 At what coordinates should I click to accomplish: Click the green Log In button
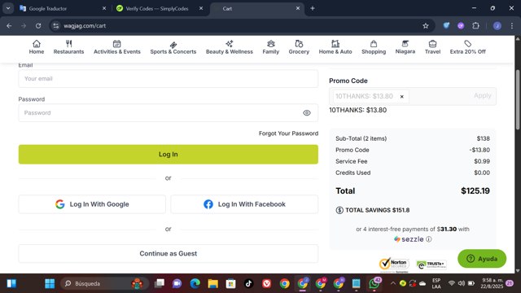(x=169, y=154)
